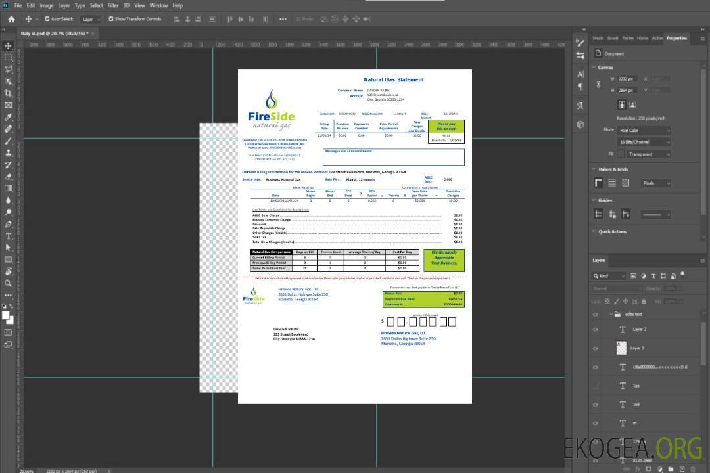Select the Brush tool
This screenshot has width=710, height=473.
[8, 141]
